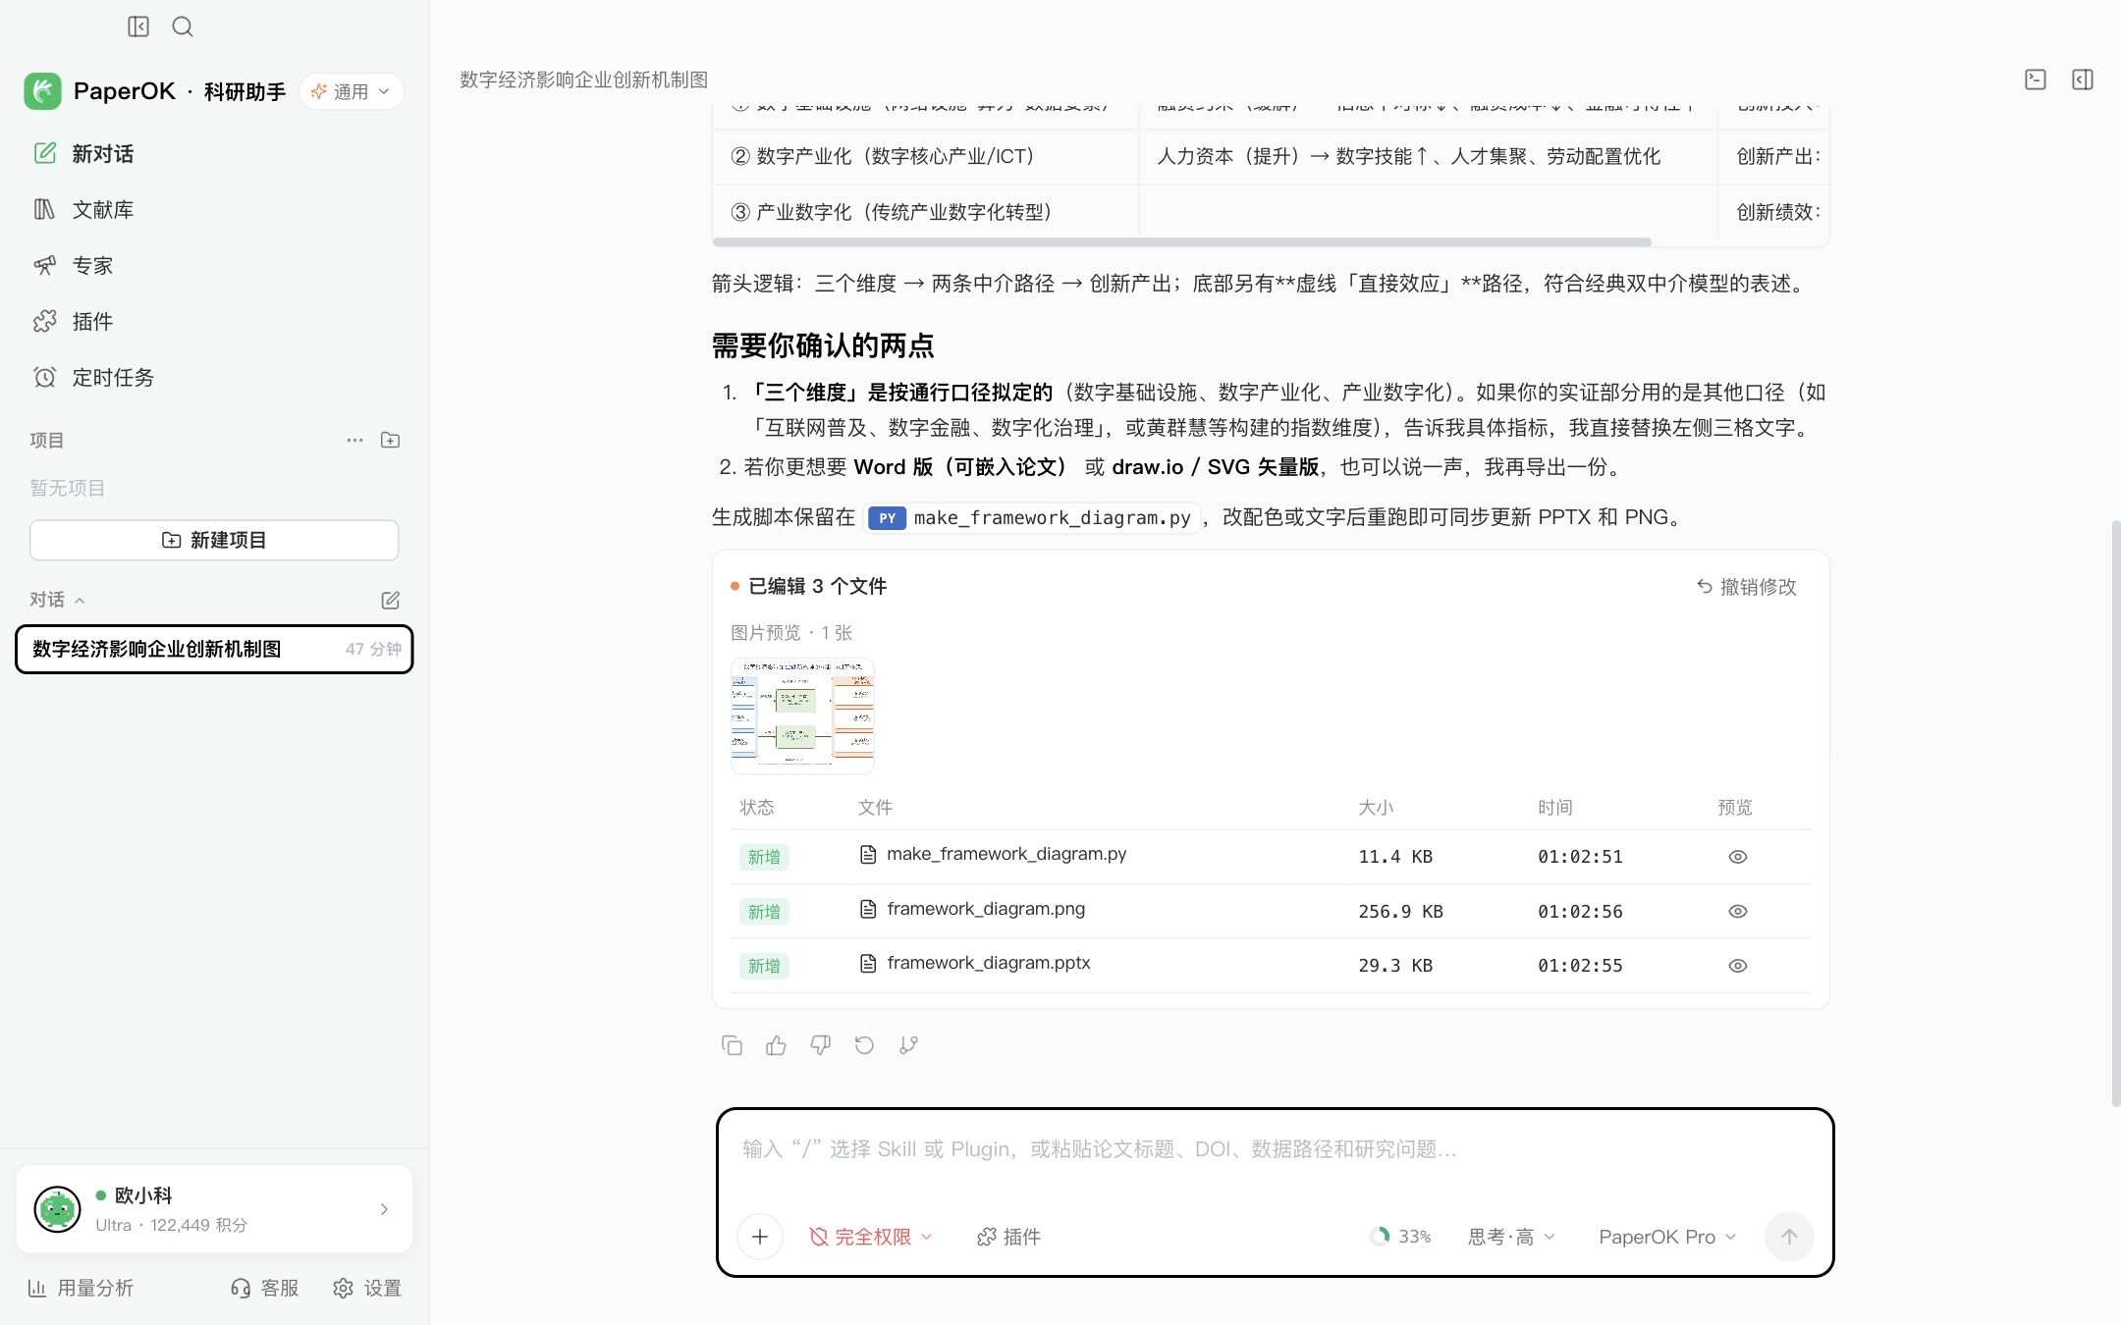Click the 欧小科 user avatar

pos(57,1209)
